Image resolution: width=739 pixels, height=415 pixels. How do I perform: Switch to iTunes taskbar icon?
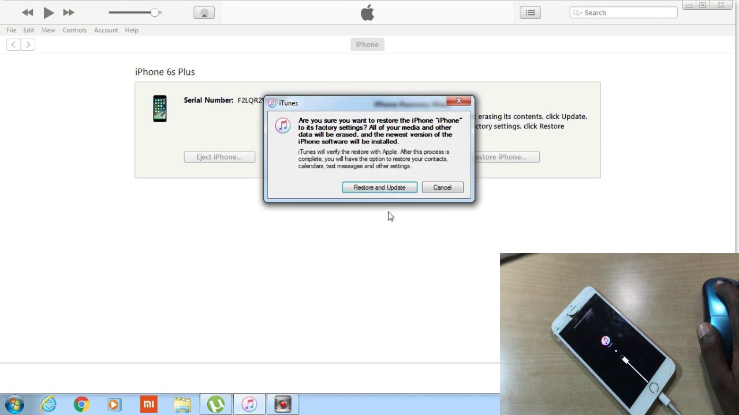tap(249, 405)
